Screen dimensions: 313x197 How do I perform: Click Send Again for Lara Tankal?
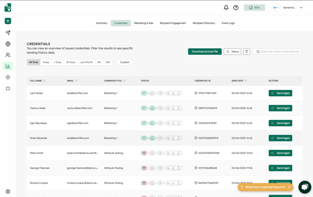(x=280, y=93)
